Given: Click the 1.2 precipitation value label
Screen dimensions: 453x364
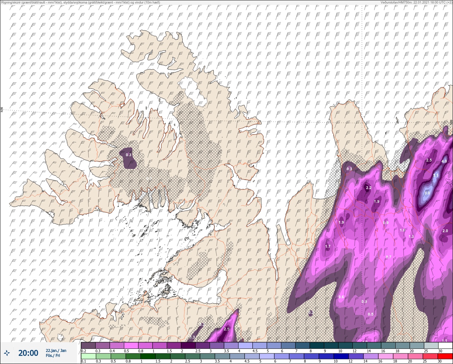Looking at the screenshot, I should [x=411, y=236].
